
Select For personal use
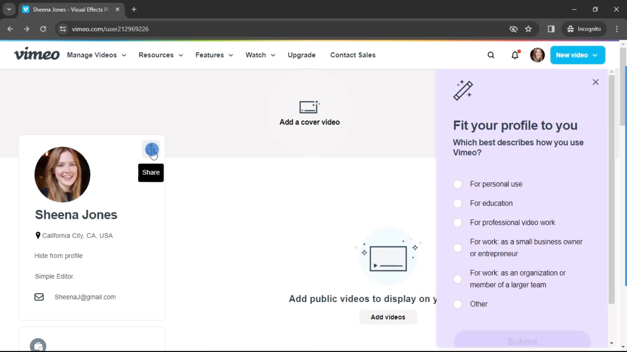458,184
